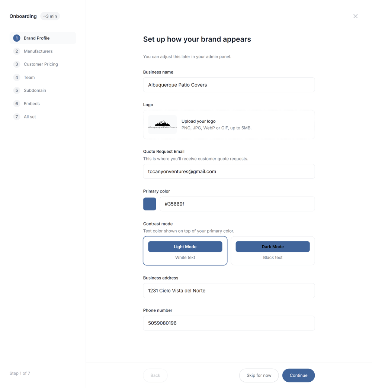Click 'PNG, JPG, WebP or GIF' hint text
The height and width of the screenshot is (388, 372).
tap(216, 128)
